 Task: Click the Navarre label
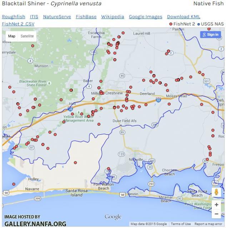(32, 189)
